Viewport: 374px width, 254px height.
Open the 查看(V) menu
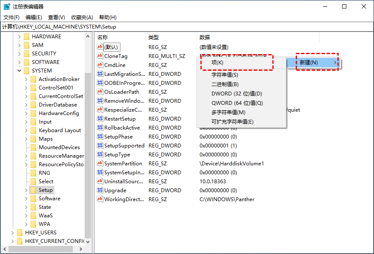(x=56, y=17)
